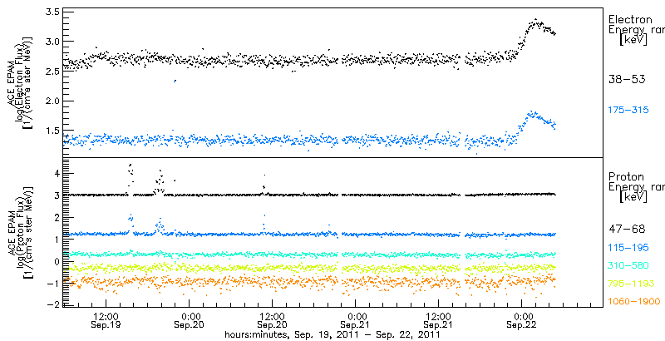Click the cyan '310-580' proton legend label
665x341 pixels.
pos(628,266)
